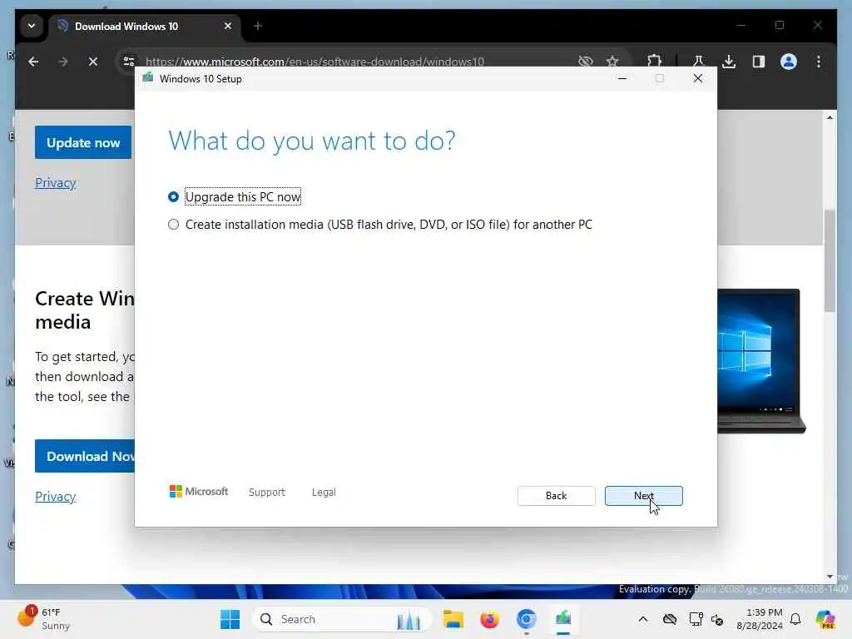Screen dimensions: 852x639
Task: Open the weather widget showing 61°F Sunny
Action: tap(45, 618)
